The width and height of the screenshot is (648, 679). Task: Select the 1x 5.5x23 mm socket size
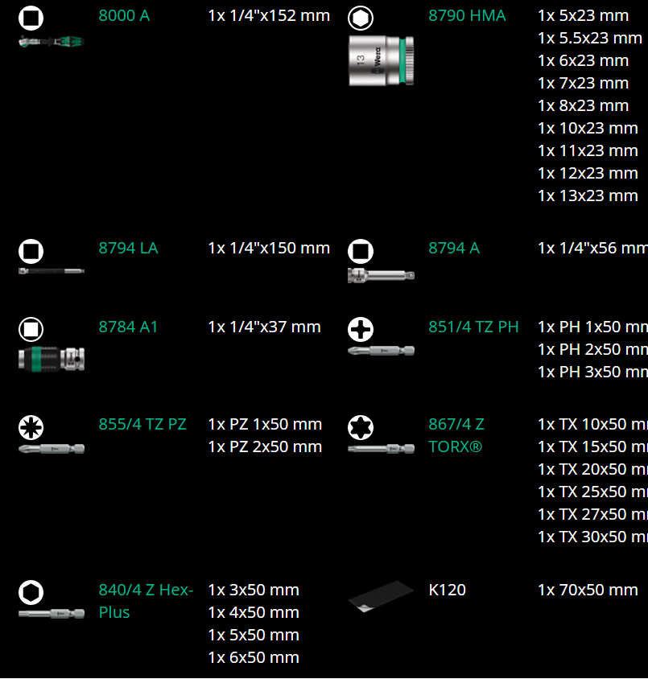click(590, 39)
